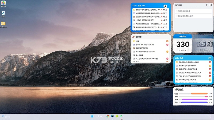This screenshot has height=120, width=214.
Task: Click the 今天 progress bar at 57%
Action: [x=193, y=94]
